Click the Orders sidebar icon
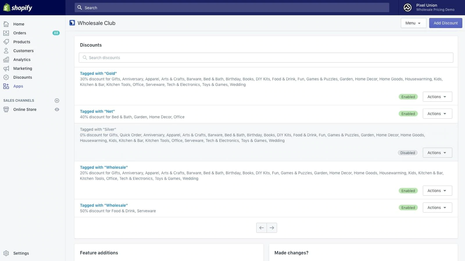 [x=6, y=33]
